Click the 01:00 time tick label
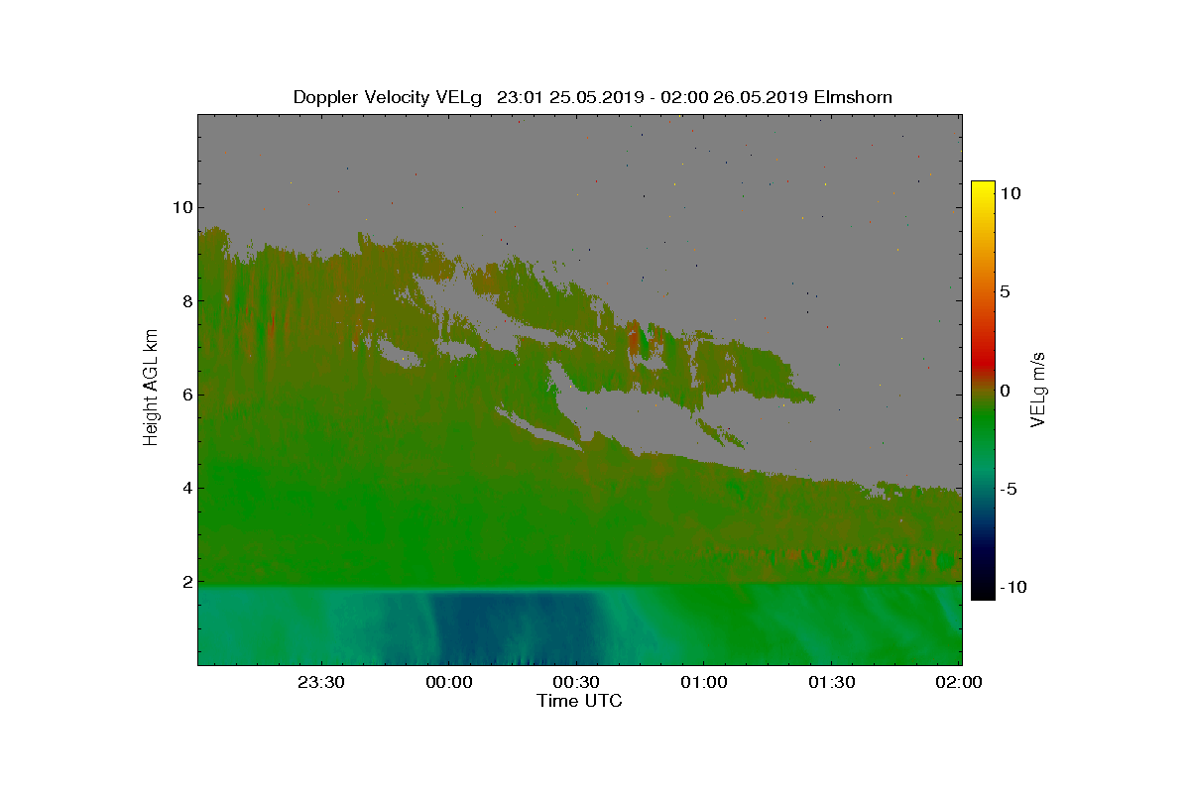 704,683
